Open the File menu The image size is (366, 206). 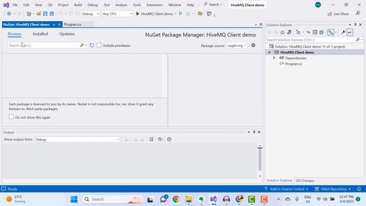click(x=15, y=5)
